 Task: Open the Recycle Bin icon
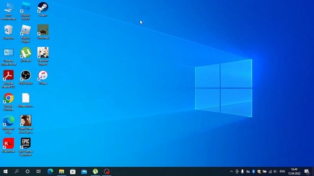point(8,32)
